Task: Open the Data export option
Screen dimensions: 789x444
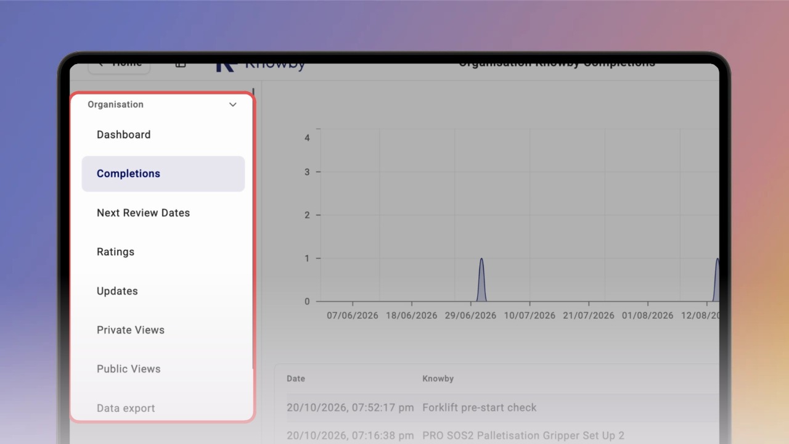Action: [126, 408]
